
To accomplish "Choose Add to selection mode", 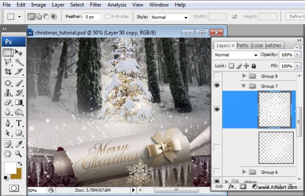I will click(39, 17).
